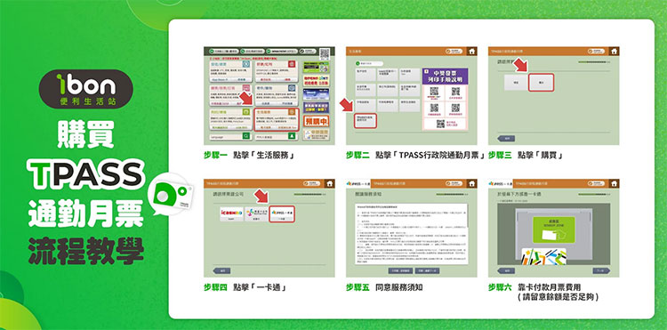667x330 pixels.
Task: Click the agree button under service terms
Action: (x=426, y=270)
